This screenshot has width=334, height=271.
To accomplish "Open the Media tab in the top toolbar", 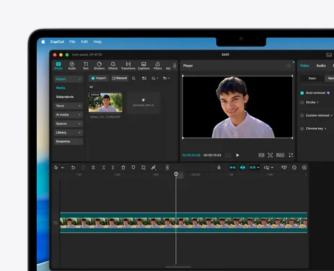I will pyautogui.click(x=58, y=65).
